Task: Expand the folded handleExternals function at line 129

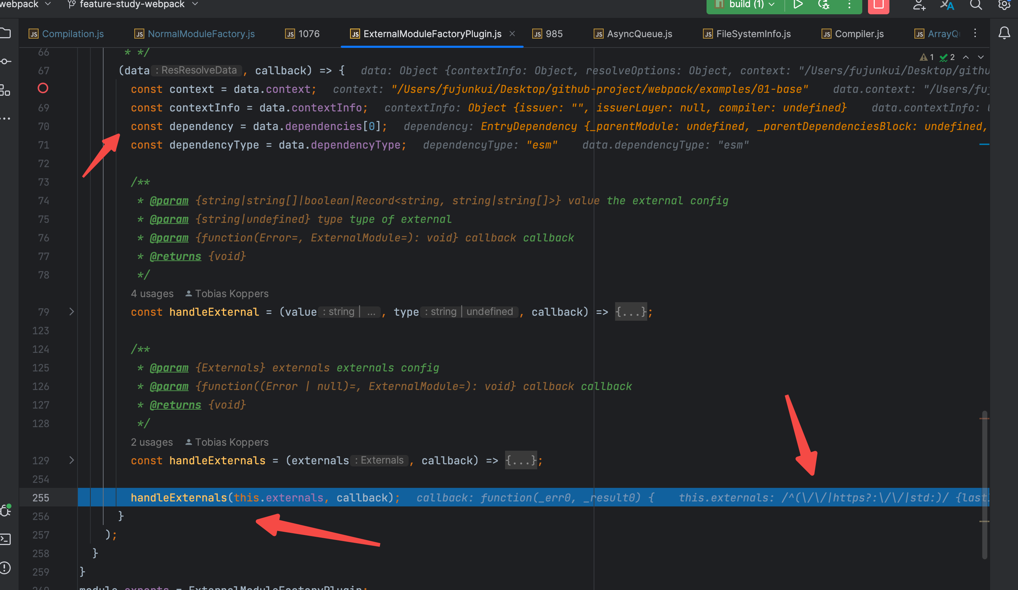Action: (71, 460)
